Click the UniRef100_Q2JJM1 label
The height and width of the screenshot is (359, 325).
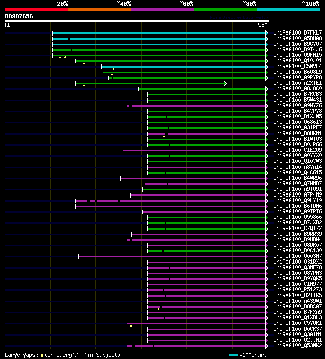(x=298, y=340)
